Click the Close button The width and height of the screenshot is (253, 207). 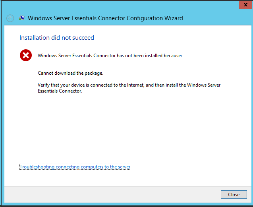(x=234, y=195)
